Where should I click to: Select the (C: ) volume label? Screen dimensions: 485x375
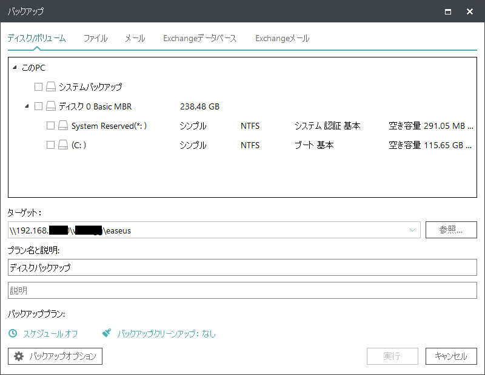79,145
